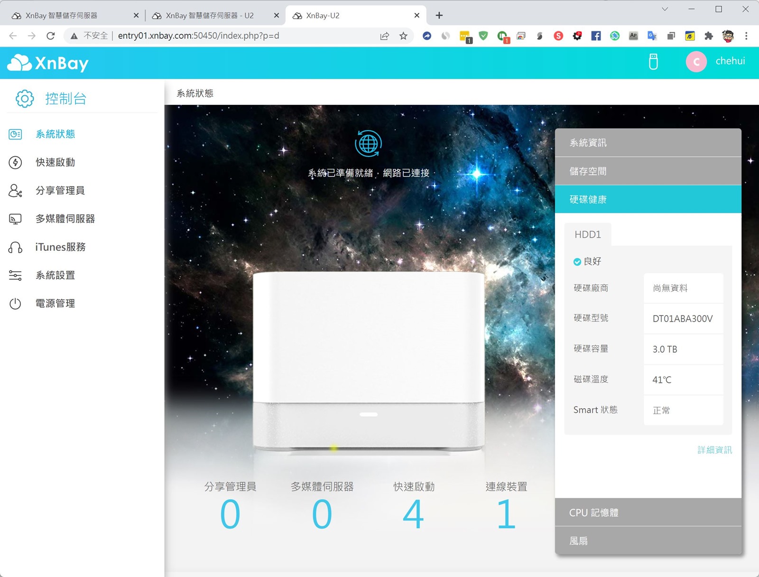Open the browser extensions puzzle icon

click(709, 36)
